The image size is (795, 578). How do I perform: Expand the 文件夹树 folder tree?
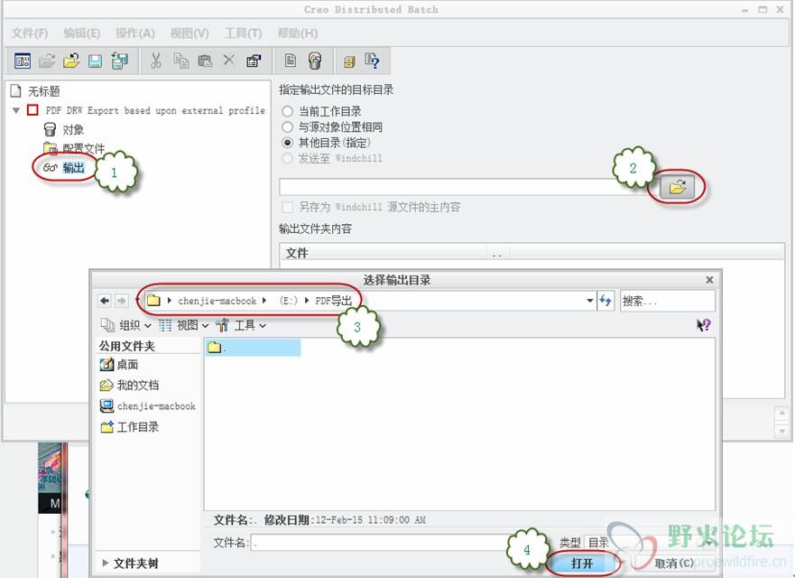(106, 563)
